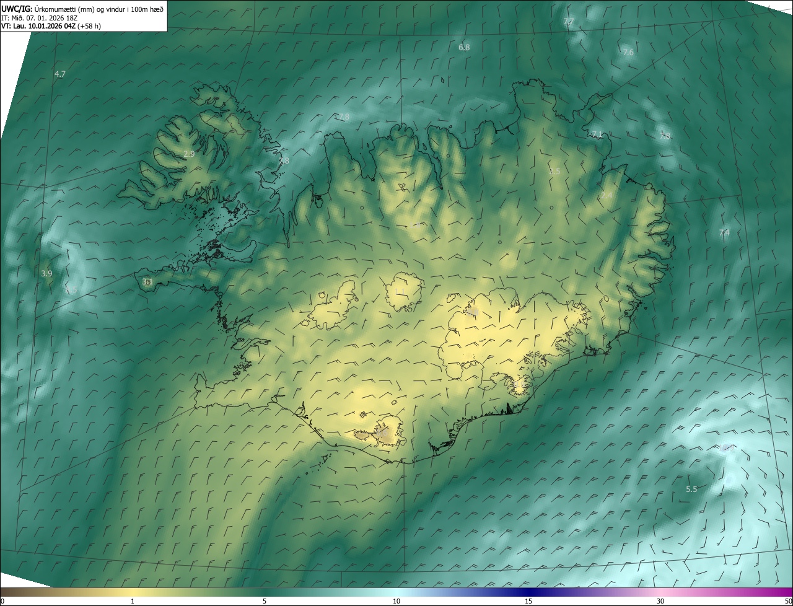Screen dimensions: 793x606
Task: Click the 2.9 value label over the Westfjords
Action: point(189,154)
